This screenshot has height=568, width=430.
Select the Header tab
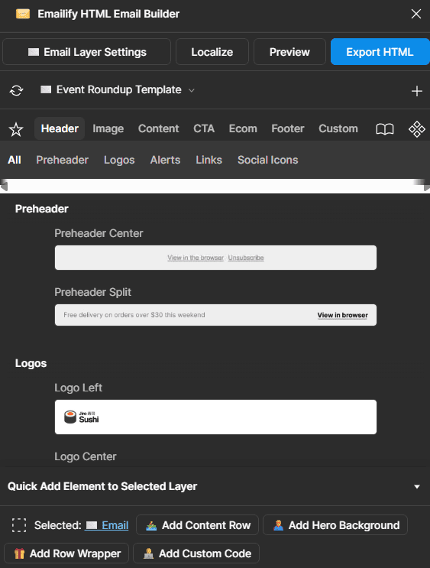[x=60, y=128]
